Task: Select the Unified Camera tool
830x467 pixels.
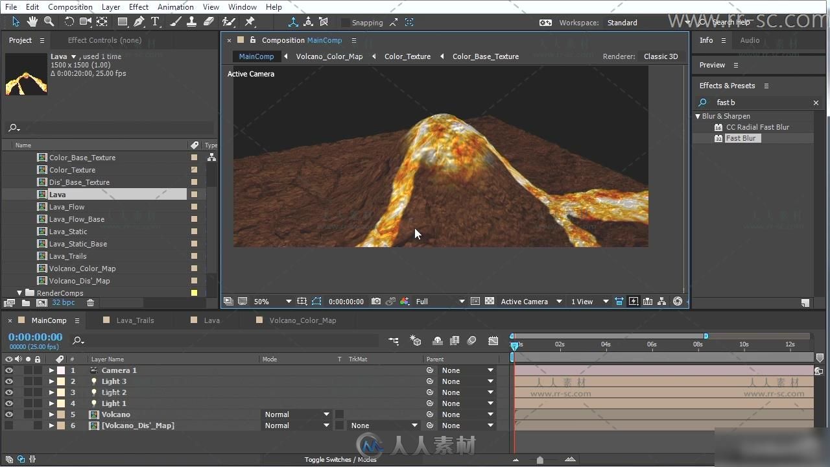Action: (86, 22)
